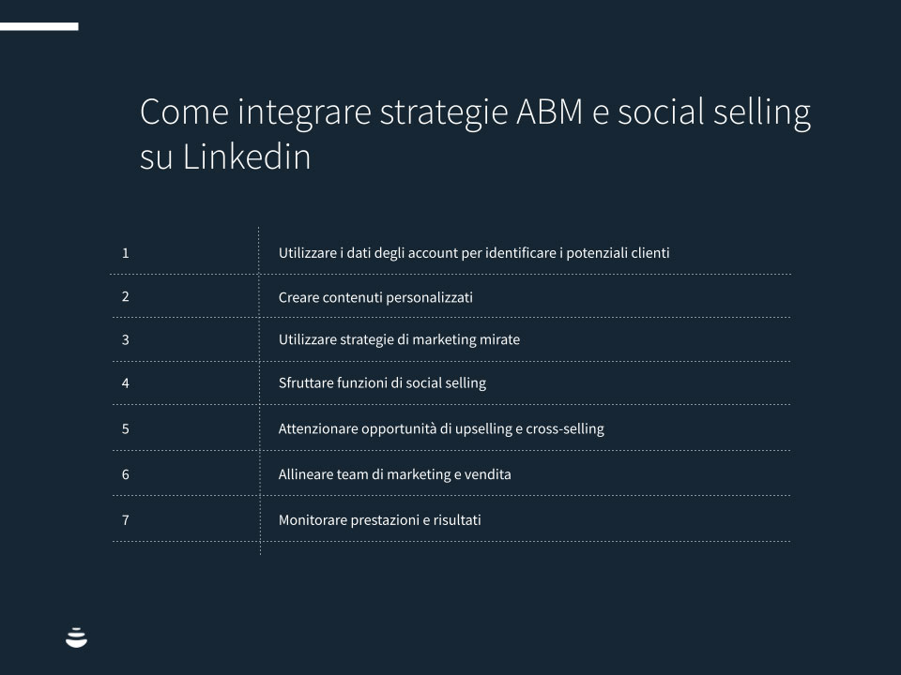Select row number 1 in the list
Screen dimensions: 901x675
[125, 252]
